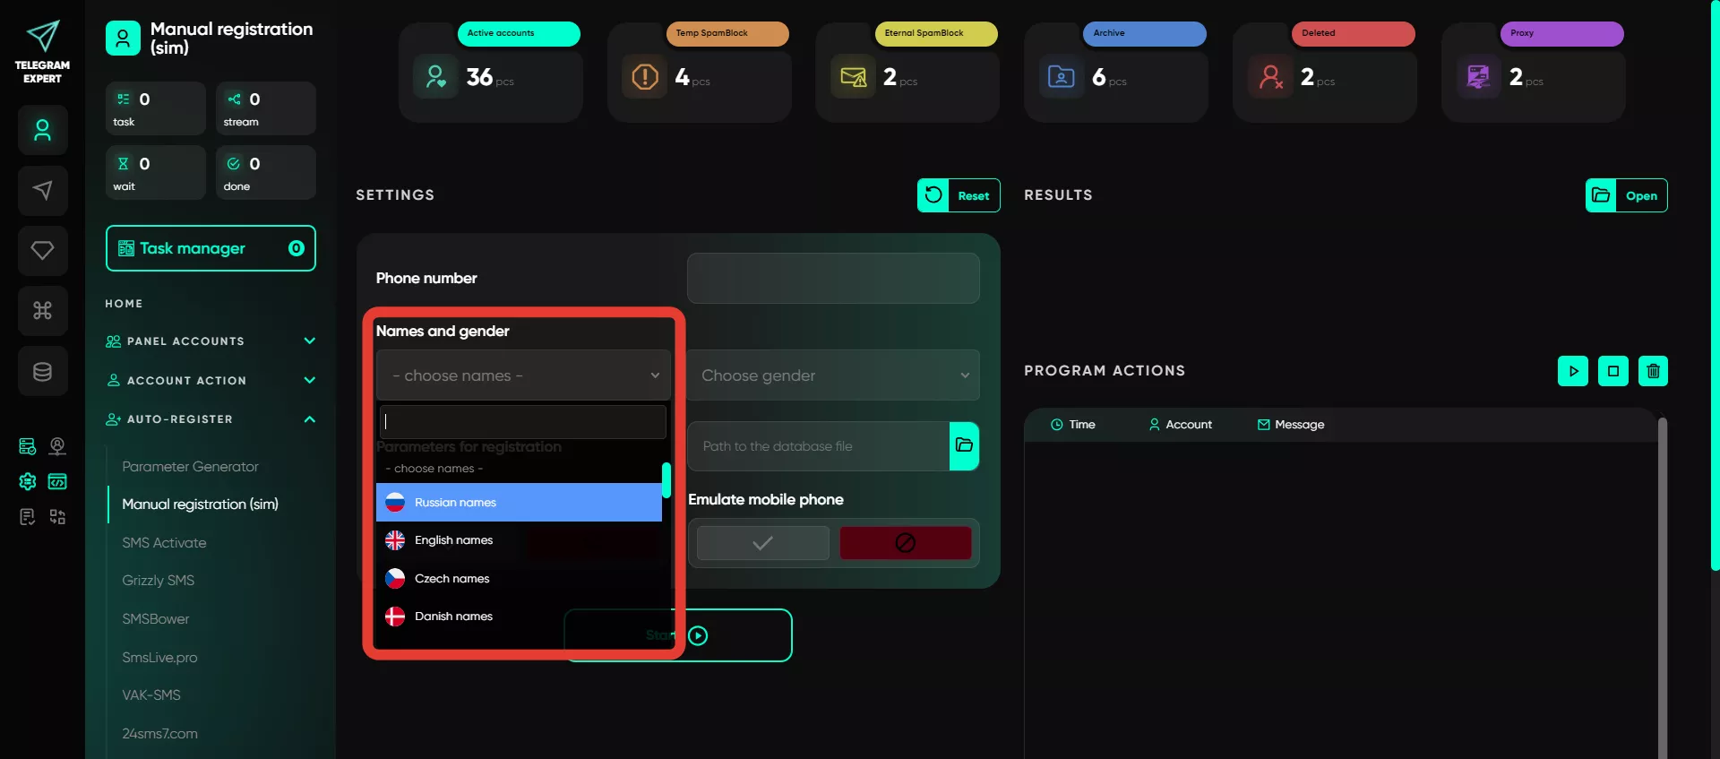This screenshot has width=1720, height=759.
Task: Stop program actions with square button
Action: tap(1613, 371)
